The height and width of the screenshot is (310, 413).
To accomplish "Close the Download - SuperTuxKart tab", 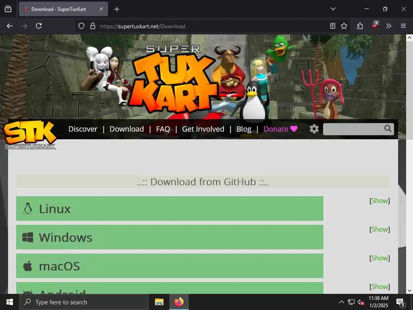I will (101, 9).
